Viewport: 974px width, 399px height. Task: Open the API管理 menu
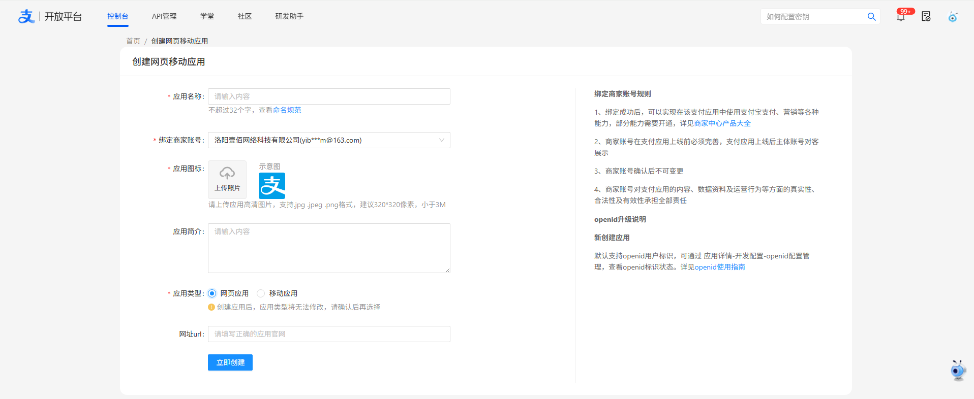[164, 16]
